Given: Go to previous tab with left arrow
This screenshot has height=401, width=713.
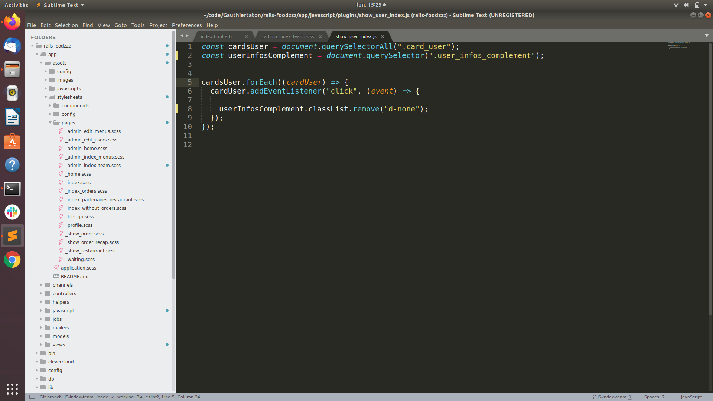Looking at the screenshot, I should click(182, 36).
